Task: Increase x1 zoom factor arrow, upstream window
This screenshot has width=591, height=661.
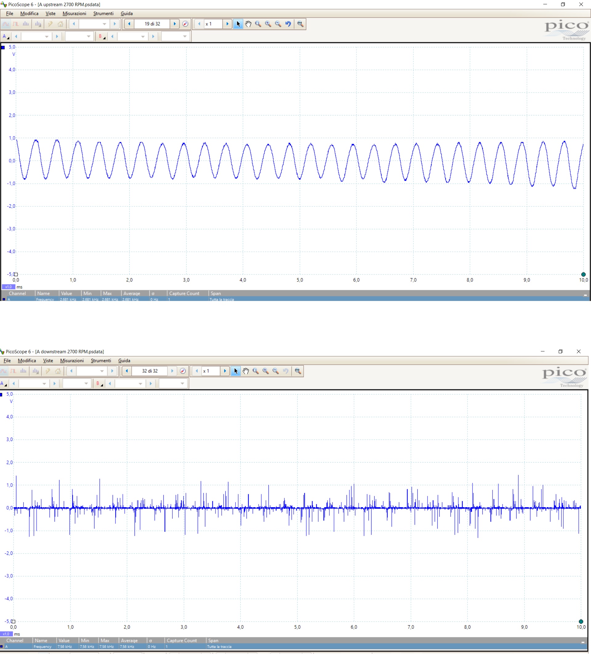Action: tap(227, 24)
